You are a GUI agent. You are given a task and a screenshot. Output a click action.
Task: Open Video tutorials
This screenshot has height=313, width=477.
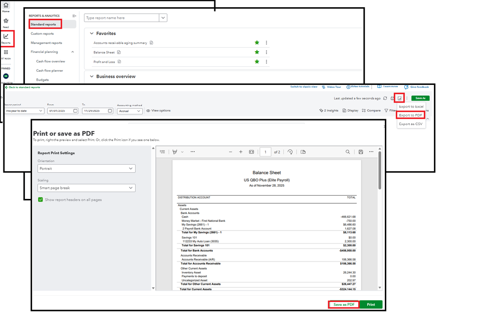tap(358, 87)
